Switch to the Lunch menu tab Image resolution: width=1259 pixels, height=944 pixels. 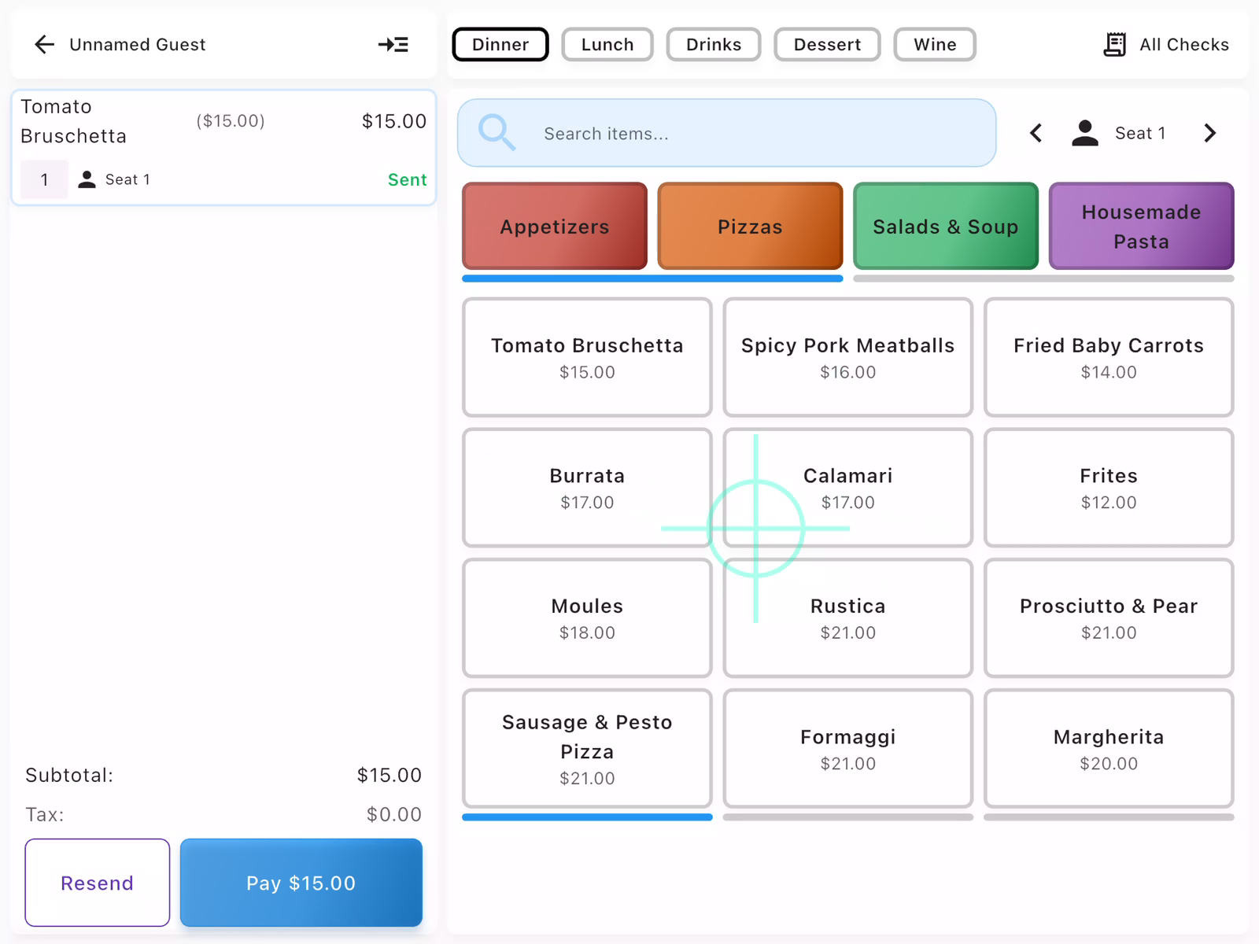pos(607,45)
